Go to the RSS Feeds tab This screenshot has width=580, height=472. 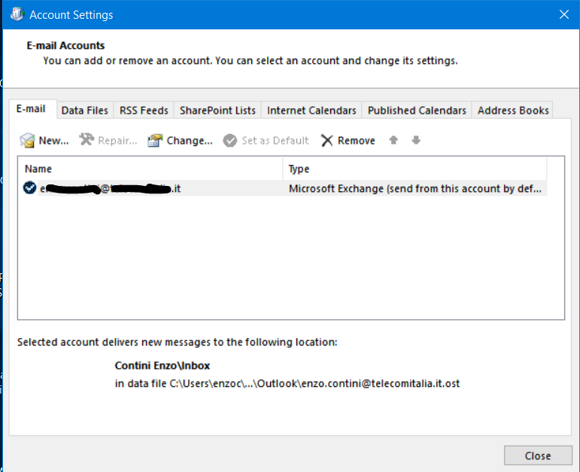(144, 111)
